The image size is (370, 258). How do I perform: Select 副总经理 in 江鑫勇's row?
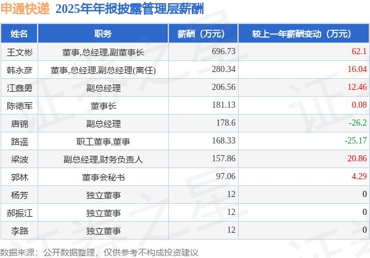pos(104,88)
